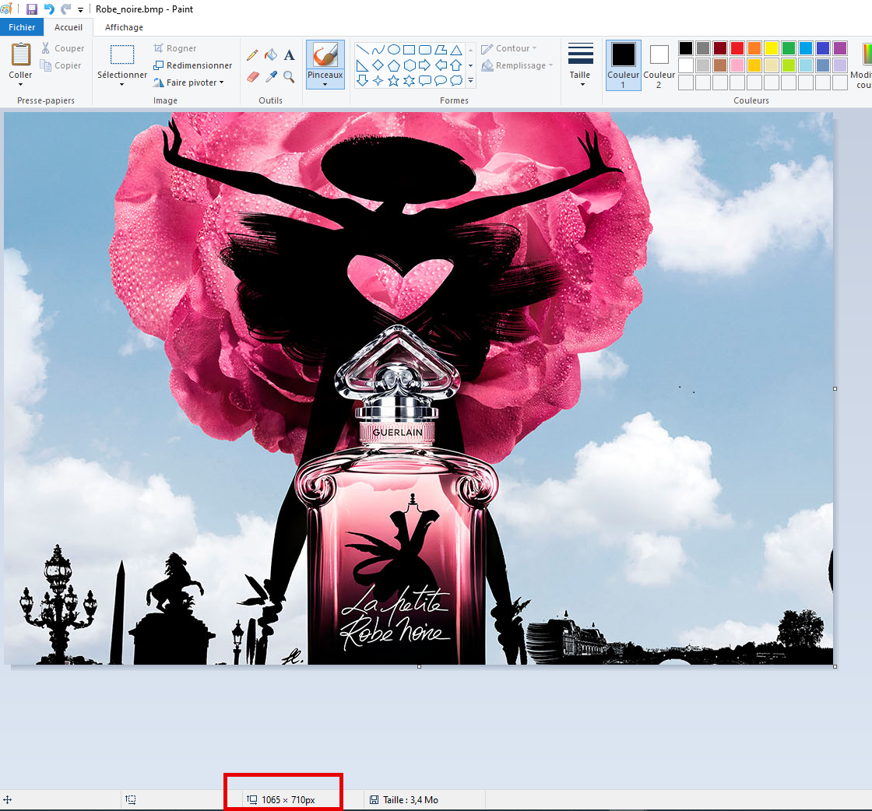Select the Text tool
This screenshot has height=811, width=872.
coord(289,54)
